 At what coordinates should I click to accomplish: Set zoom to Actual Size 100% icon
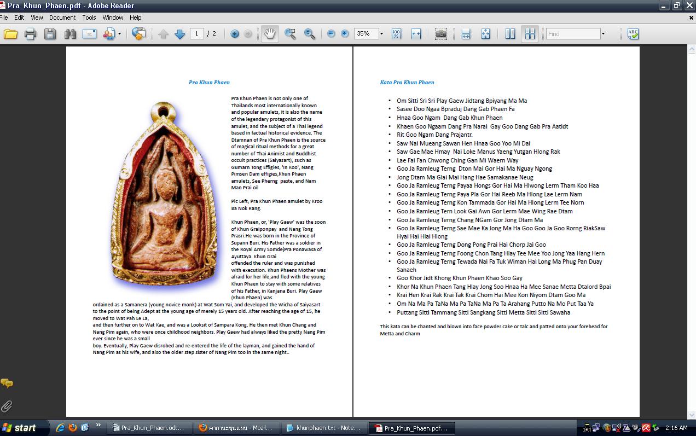tap(397, 34)
